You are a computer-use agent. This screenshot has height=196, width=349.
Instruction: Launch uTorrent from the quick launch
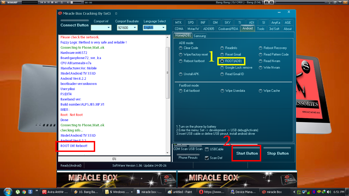click(18, 192)
